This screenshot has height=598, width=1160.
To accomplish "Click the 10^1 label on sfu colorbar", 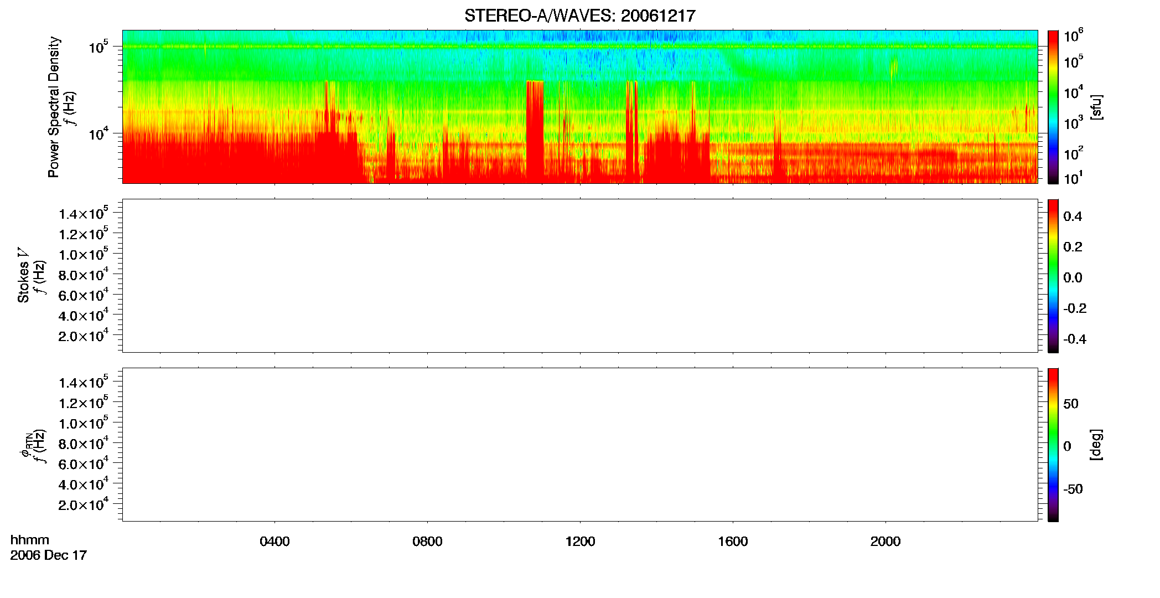I will (x=1073, y=178).
